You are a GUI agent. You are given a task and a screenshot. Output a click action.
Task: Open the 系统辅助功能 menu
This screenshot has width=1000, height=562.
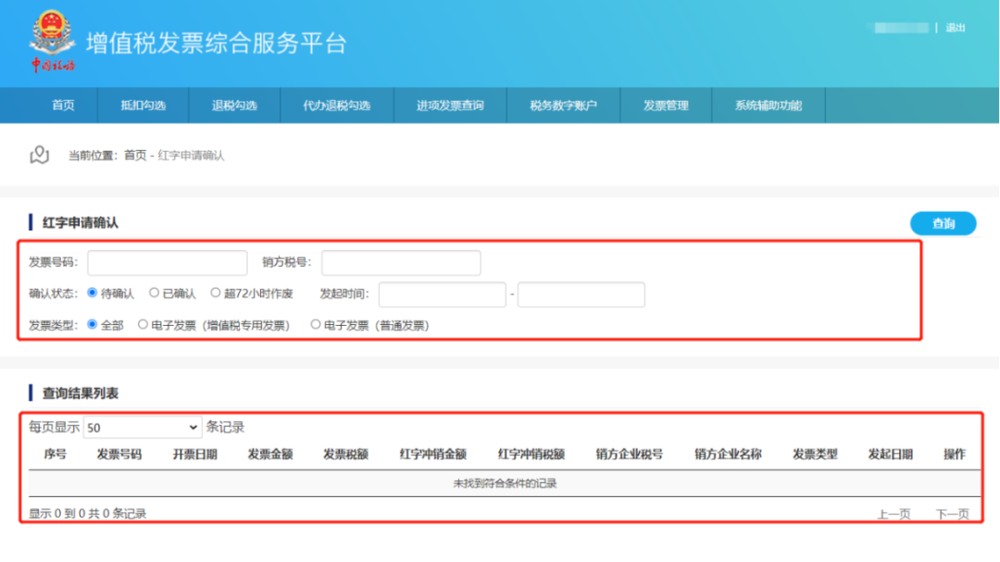768,106
